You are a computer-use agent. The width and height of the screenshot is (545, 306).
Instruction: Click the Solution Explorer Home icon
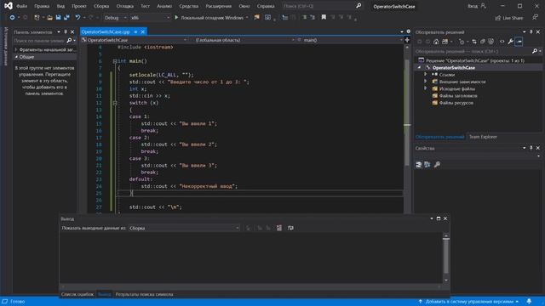(x=436, y=42)
